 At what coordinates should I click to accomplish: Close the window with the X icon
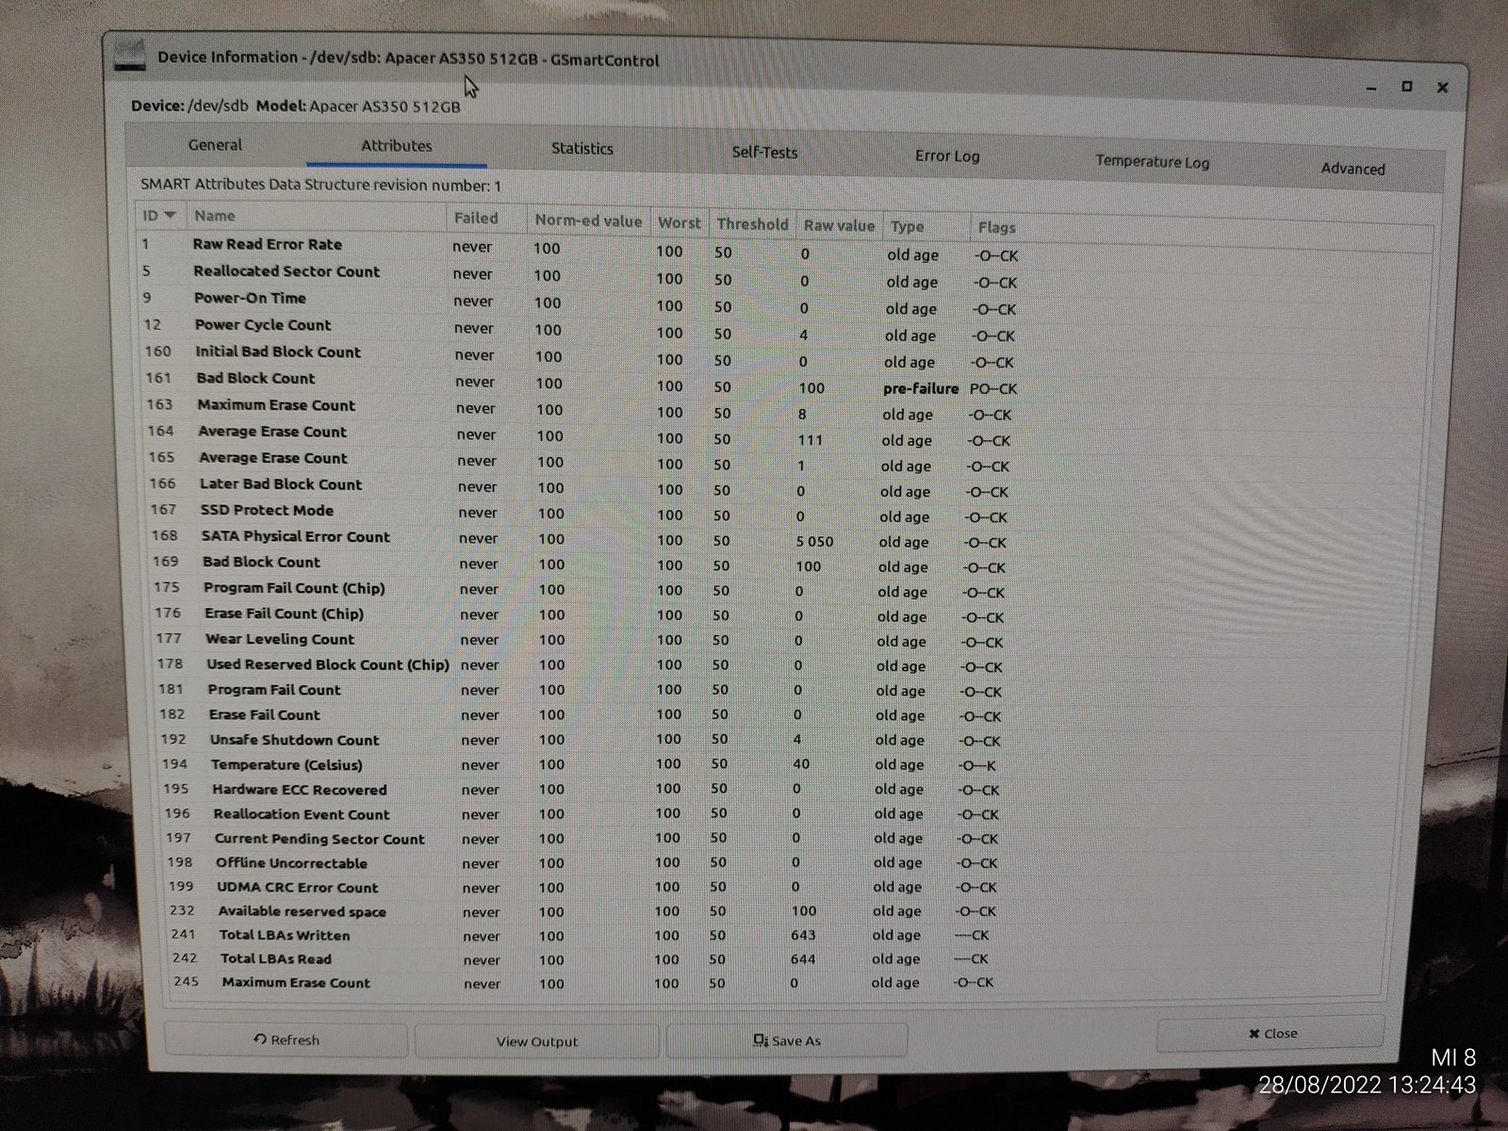click(x=1442, y=88)
